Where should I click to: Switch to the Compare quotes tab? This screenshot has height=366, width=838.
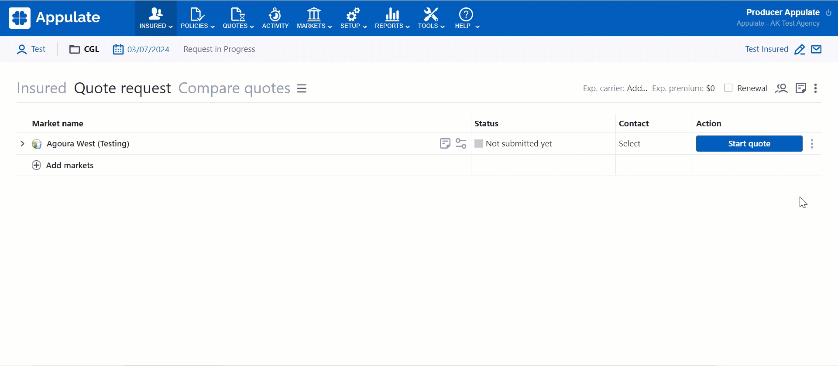[234, 88]
